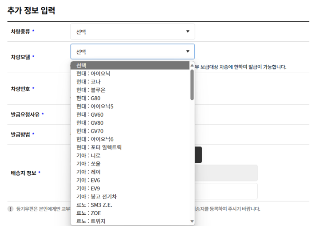The width and height of the screenshot is (318, 227).
Task: Select 기아 : 쏘울 option
Action: click(130, 164)
